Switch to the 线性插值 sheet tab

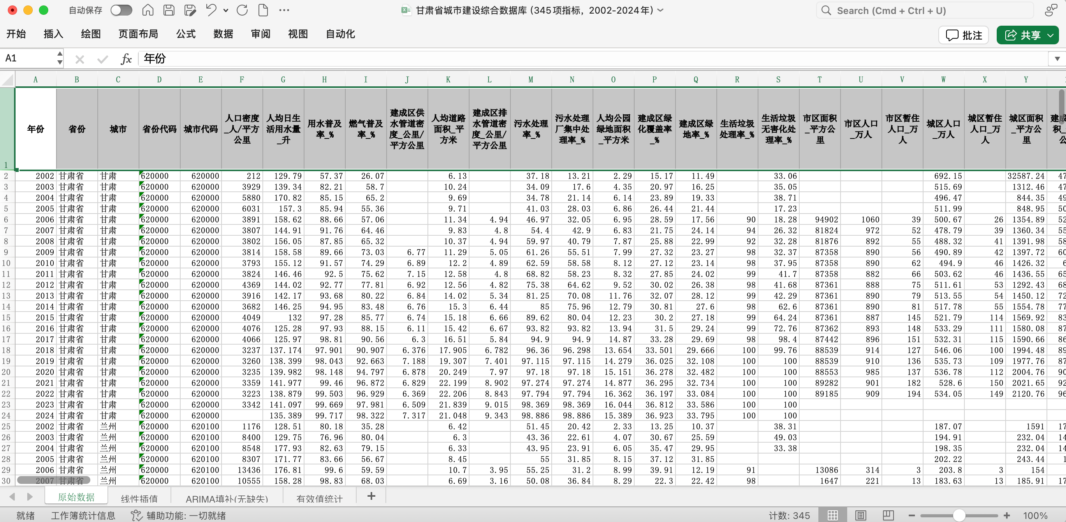139,498
